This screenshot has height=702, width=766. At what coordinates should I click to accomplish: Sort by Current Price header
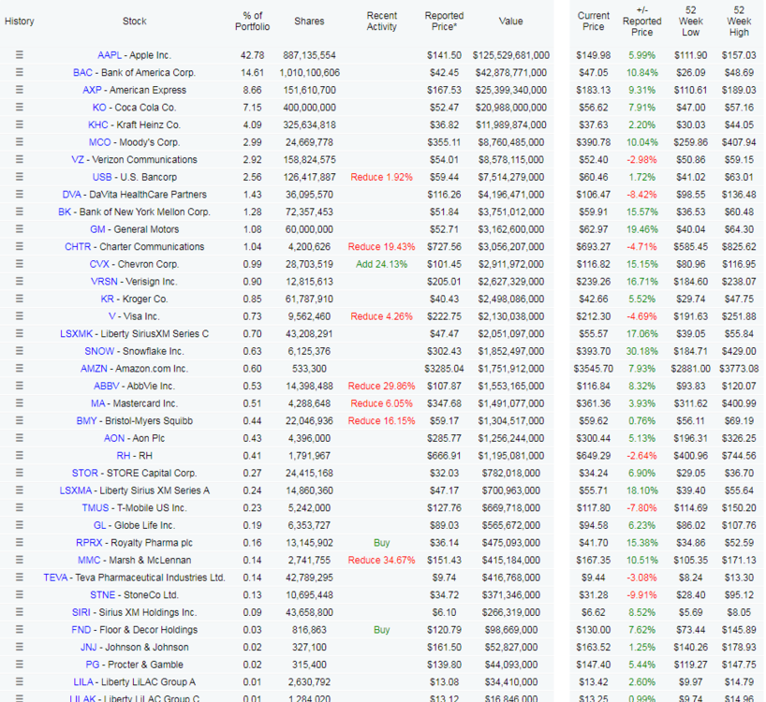[x=593, y=21]
